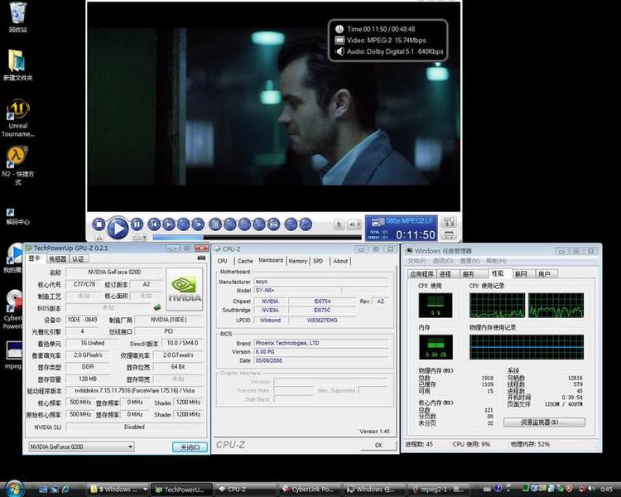Open the 选项(O) menu in Task Manager
Image resolution: width=621 pixels, height=497 pixels.
tap(443, 261)
